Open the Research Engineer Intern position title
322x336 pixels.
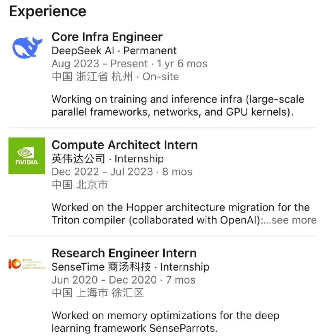coord(124,253)
